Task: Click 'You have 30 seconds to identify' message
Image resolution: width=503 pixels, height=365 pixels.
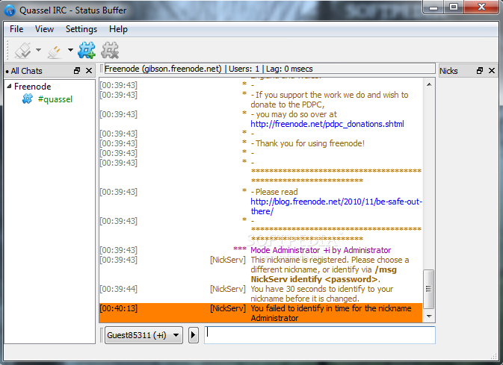Action: coord(321,294)
